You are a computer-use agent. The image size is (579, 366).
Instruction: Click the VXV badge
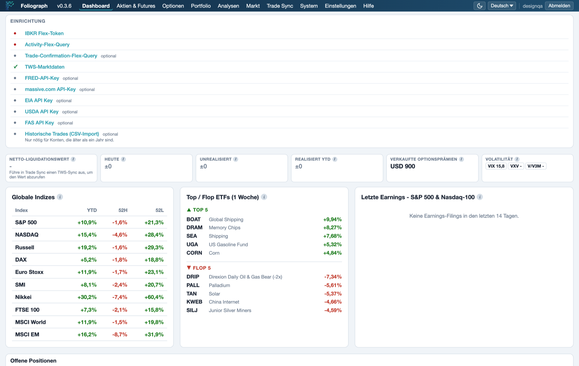coord(516,166)
